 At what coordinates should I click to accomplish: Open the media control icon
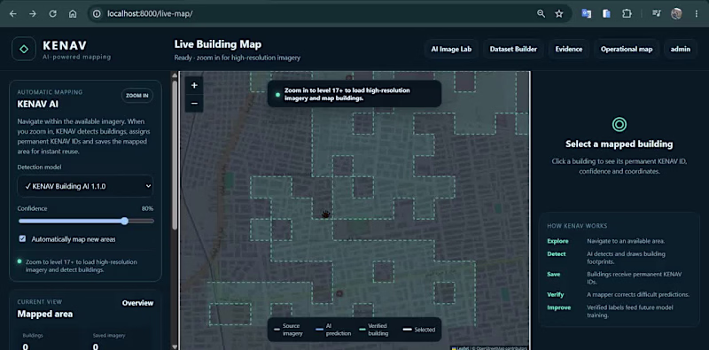point(656,13)
